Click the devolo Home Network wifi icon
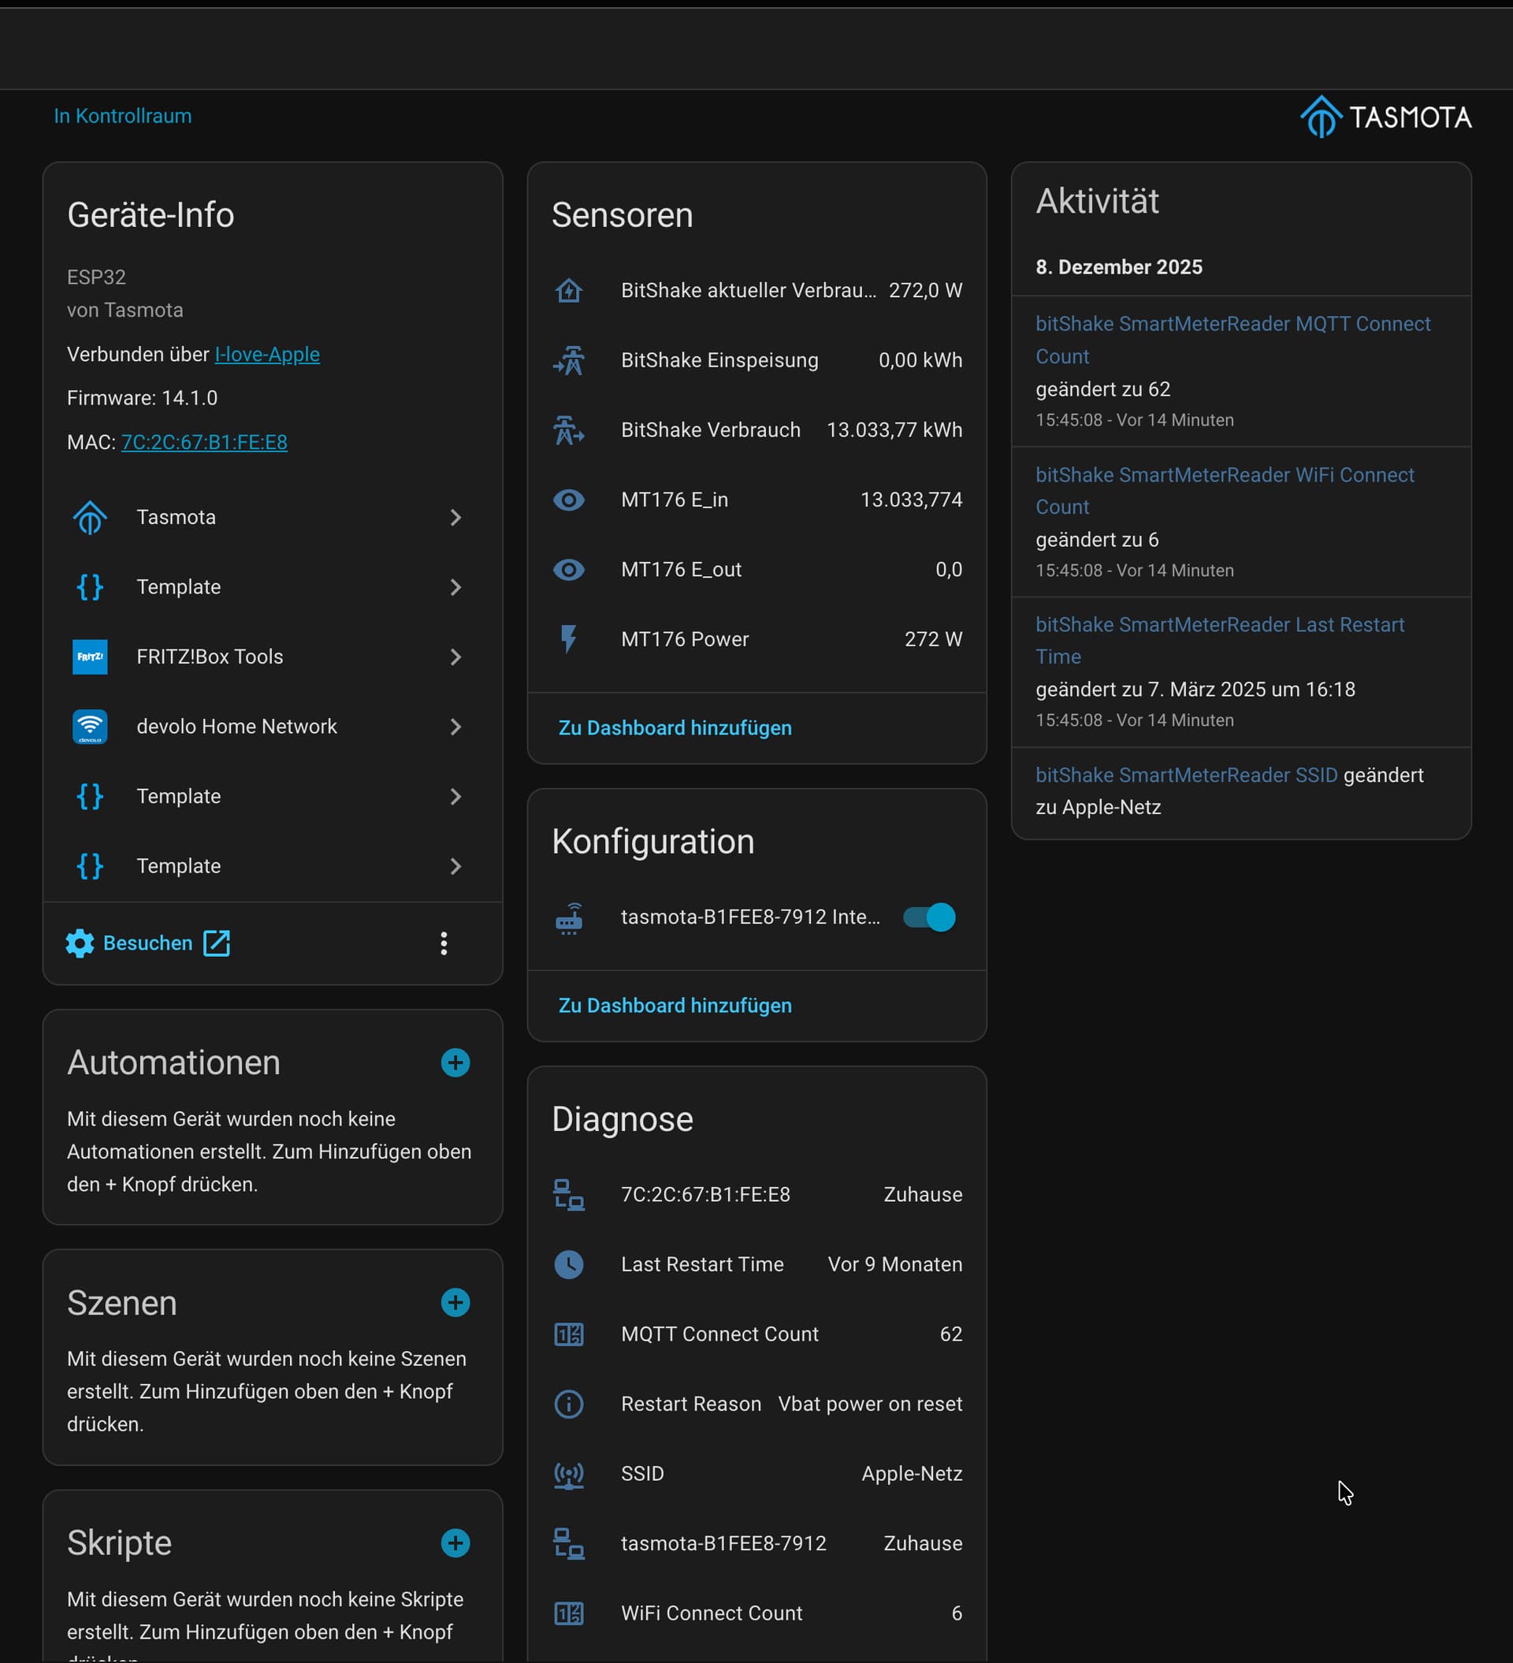Screen dimensions: 1513x1663 point(90,727)
